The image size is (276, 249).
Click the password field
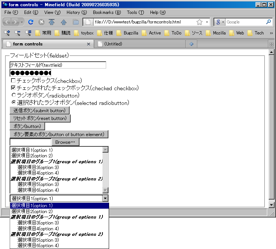click(30, 73)
